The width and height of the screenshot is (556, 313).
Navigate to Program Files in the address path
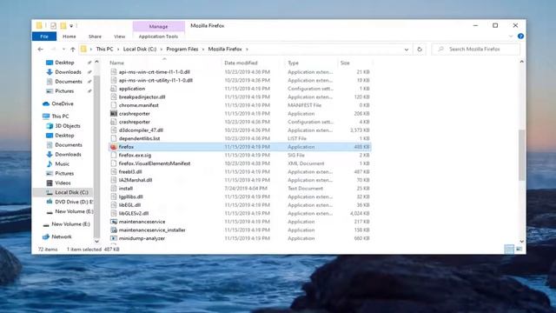coord(182,50)
